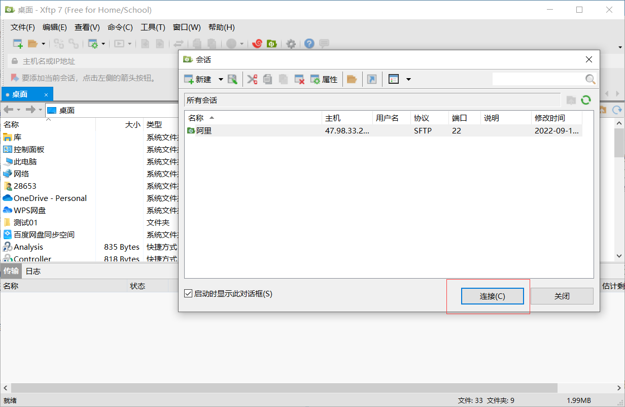
Task: Open 属性 properties in Sessions dialog toolbar
Action: tap(324, 79)
